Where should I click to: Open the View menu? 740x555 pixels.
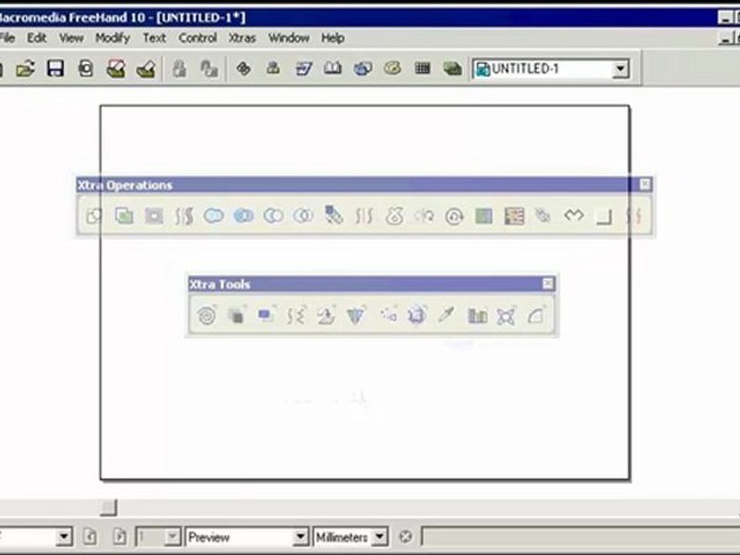coord(71,39)
